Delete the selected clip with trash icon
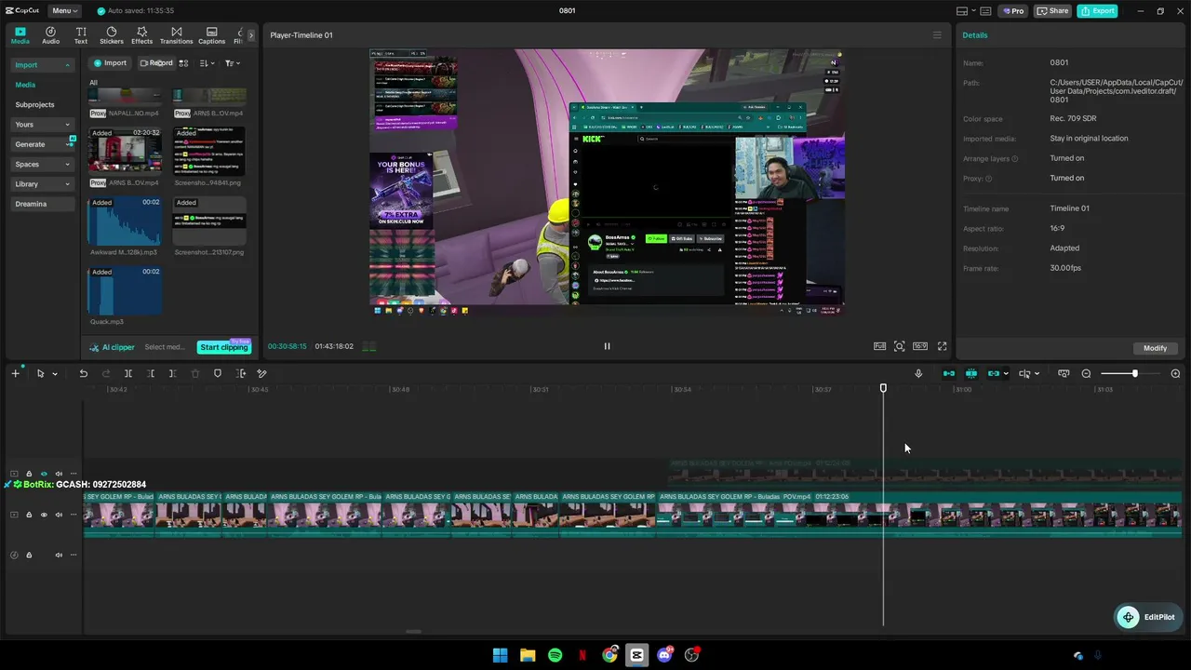Screen dimensions: 1191x670 tap(195, 373)
